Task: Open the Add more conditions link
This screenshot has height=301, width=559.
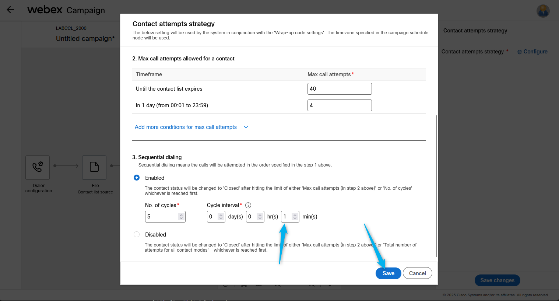Action: click(186, 127)
